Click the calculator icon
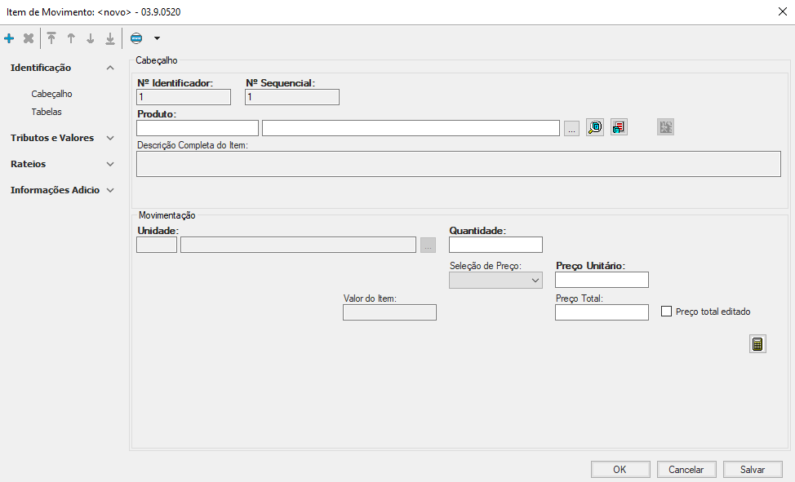The height and width of the screenshot is (482, 795). point(757,344)
